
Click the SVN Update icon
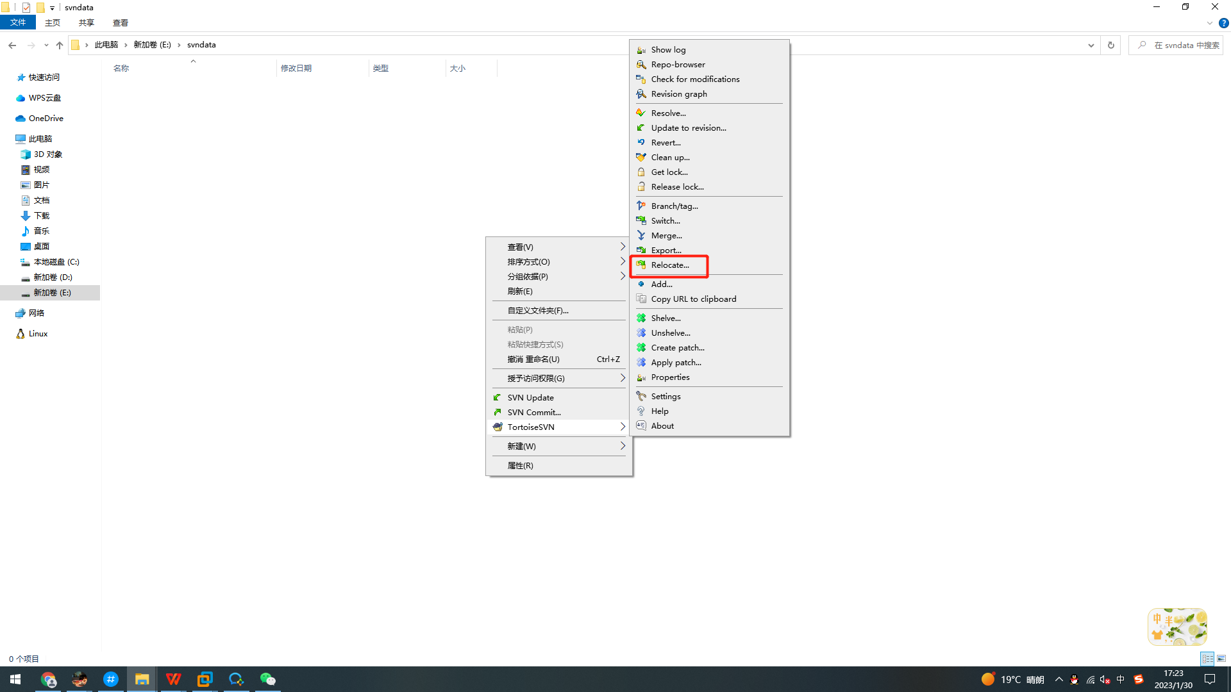click(x=498, y=398)
